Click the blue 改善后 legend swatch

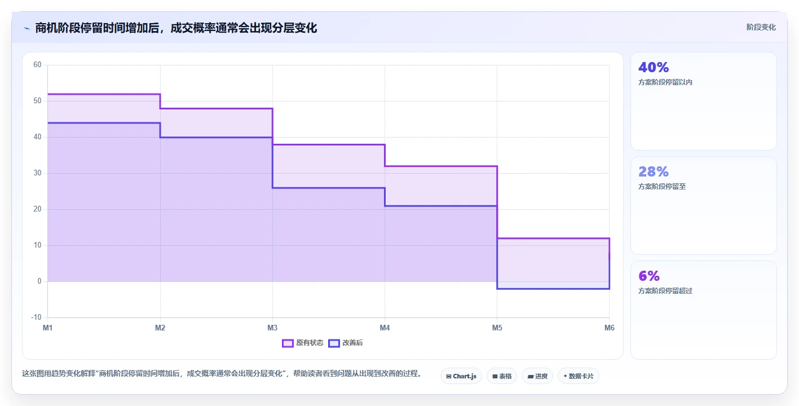tap(334, 343)
